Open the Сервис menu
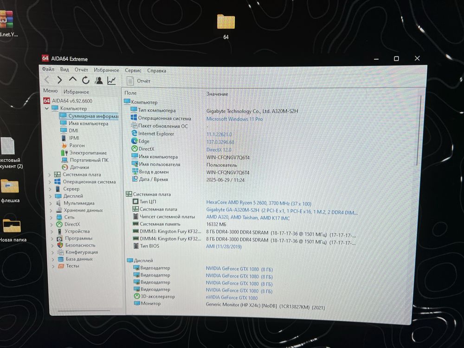The image size is (464, 348). [133, 71]
